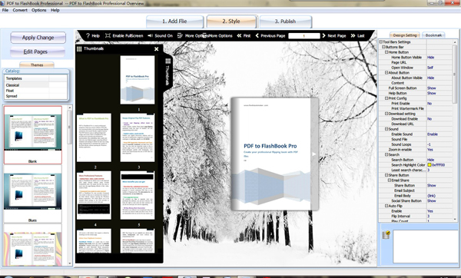The image size is (461, 278).
Task: Click the Search Highlight Color yellow swatch
Action: (429, 165)
